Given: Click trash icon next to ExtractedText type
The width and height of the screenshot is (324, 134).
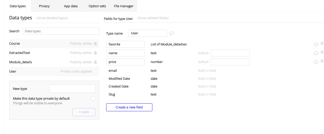Looking at the screenshot, I should pyautogui.click(x=95, y=53).
